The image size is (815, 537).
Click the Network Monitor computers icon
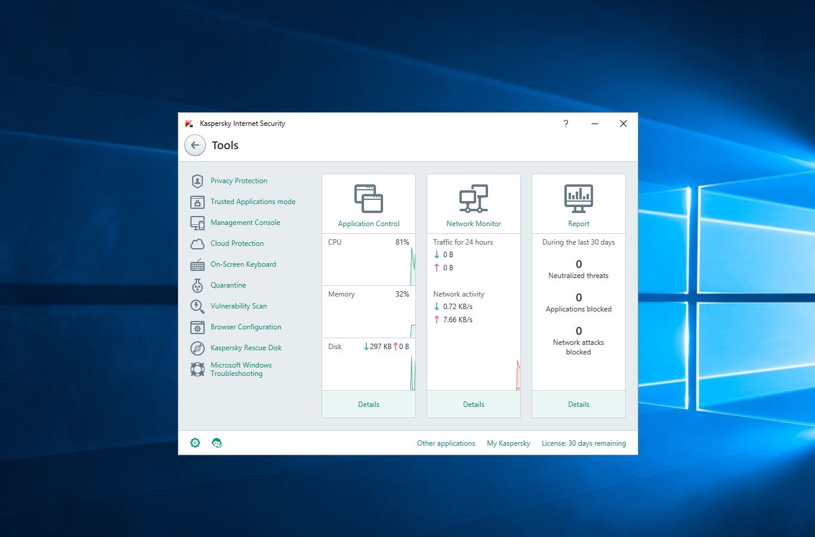(474, 199)
